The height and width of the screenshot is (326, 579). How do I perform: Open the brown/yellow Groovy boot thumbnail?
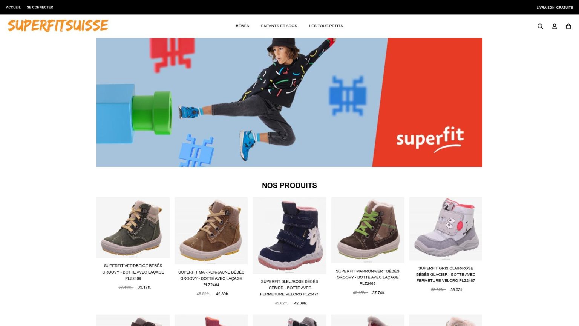211,231
